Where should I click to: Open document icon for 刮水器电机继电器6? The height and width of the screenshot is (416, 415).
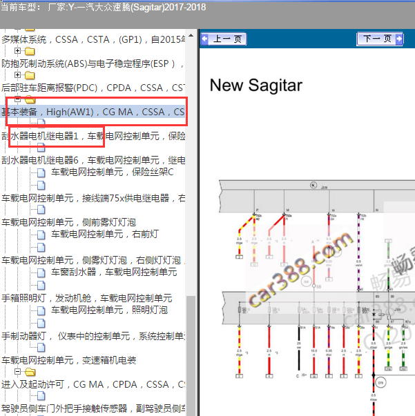click(x=41, y=147)
